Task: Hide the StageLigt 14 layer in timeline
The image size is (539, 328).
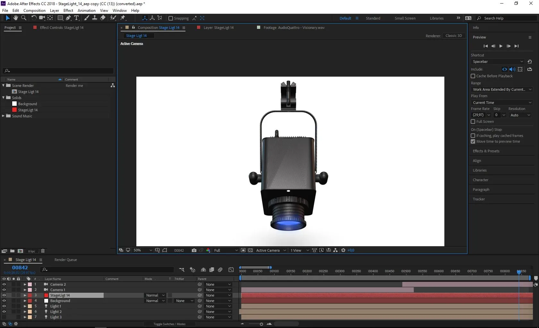Action: [x=4, y=295]
